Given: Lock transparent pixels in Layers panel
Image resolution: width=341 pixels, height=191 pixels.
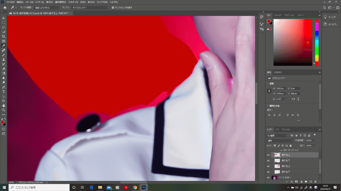Looking at the screenshot, I should click(275, 145).
